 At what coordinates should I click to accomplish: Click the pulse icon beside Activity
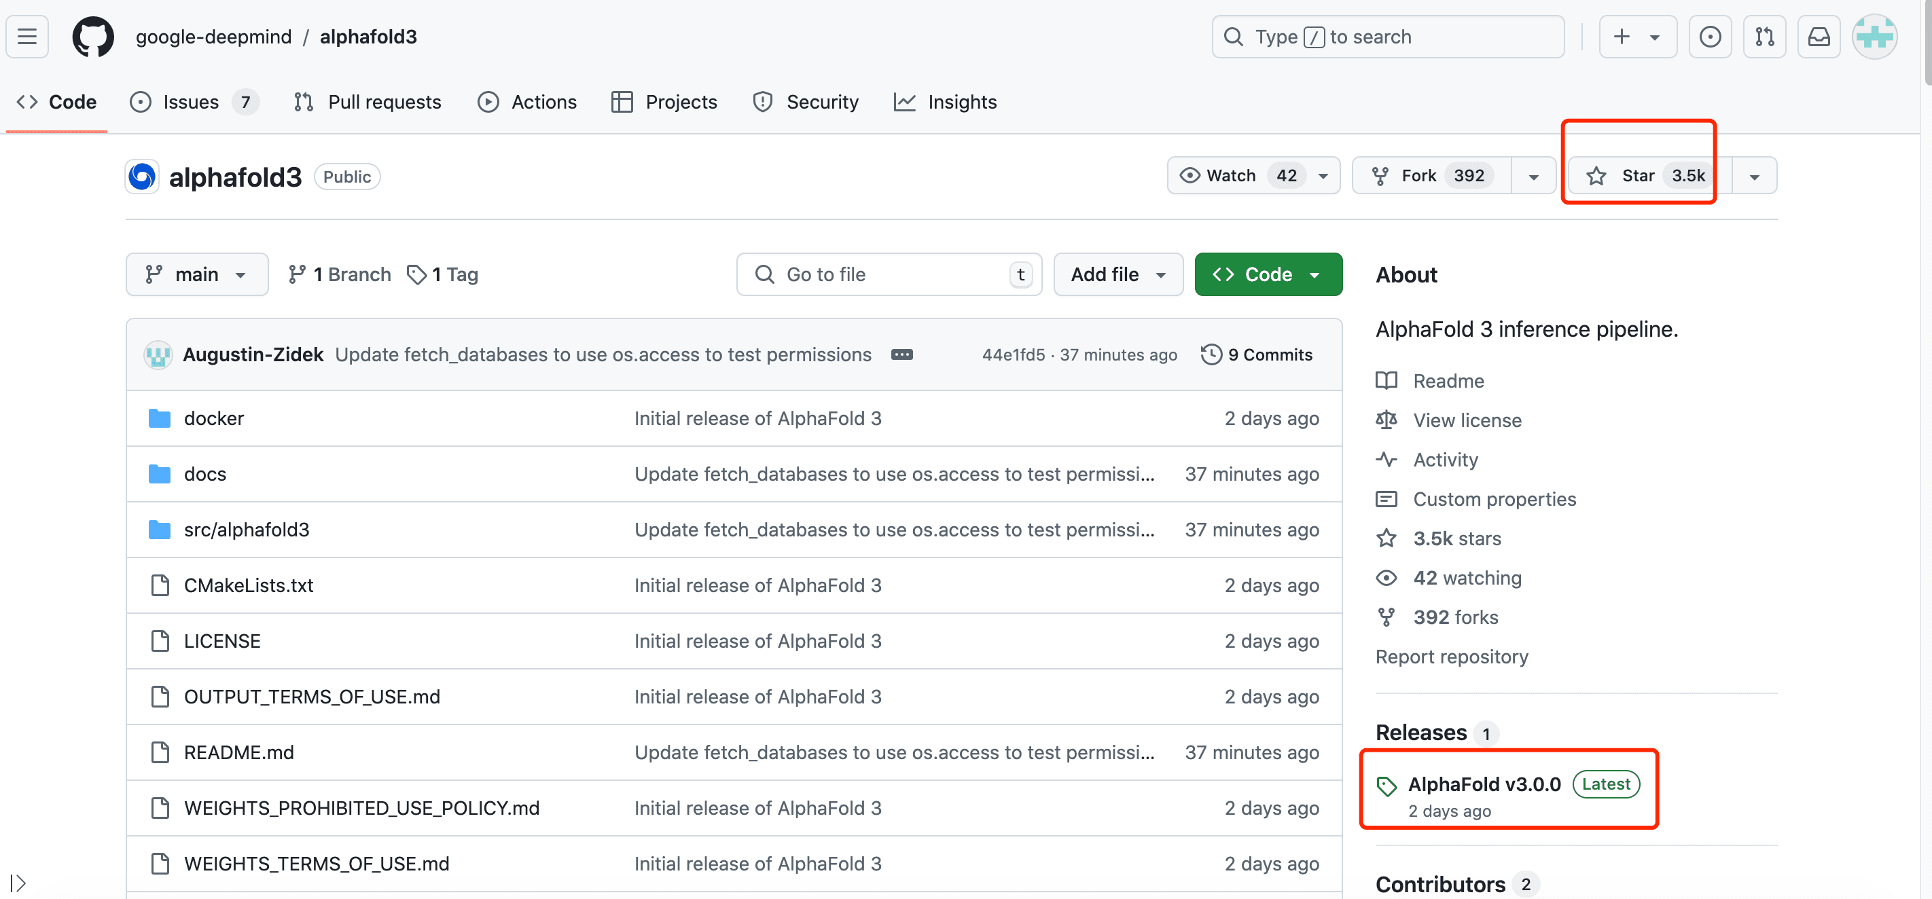[x=1387, y=460]
